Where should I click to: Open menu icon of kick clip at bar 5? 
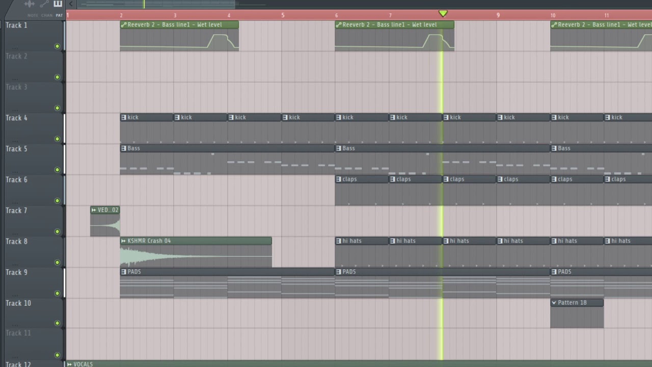285,117
